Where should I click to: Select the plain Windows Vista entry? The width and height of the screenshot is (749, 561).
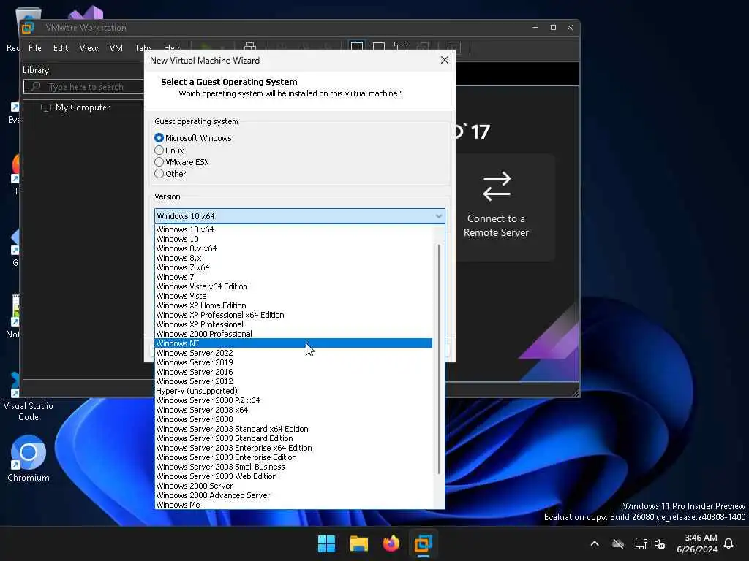click(x=294, y=297)
